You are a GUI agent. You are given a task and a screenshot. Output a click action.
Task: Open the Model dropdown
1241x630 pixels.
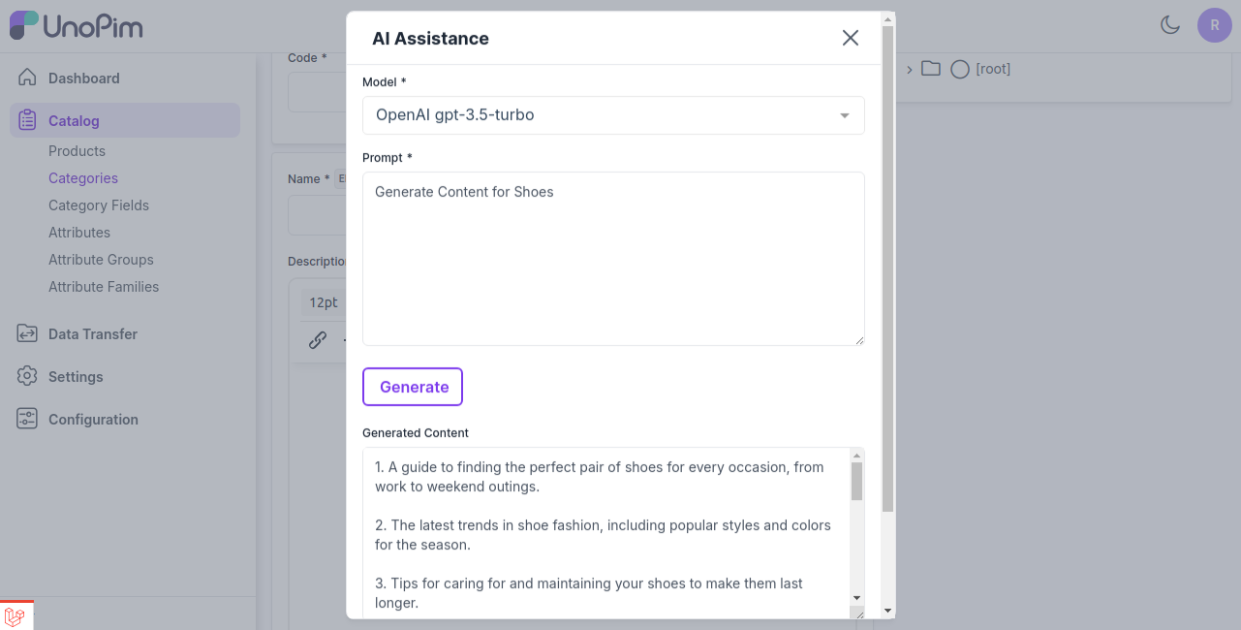613,115
